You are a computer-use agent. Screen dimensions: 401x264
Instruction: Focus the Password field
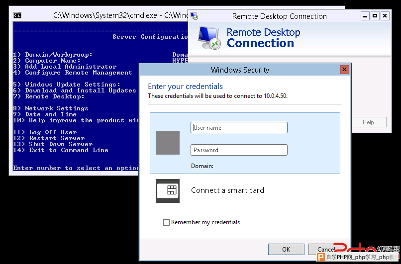point(239,150)
